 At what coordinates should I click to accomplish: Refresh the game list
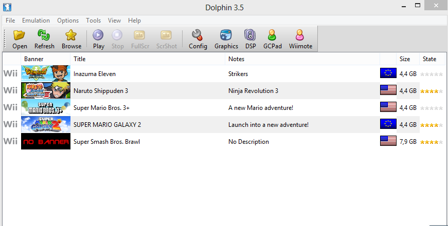click(44, 35)
